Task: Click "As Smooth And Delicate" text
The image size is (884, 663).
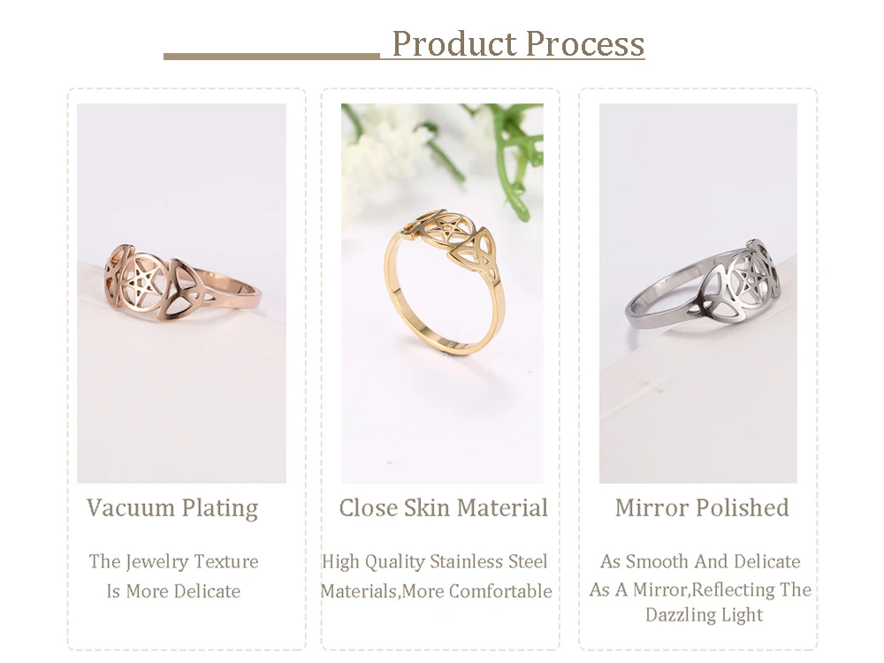Action: [x=700, y=561]
